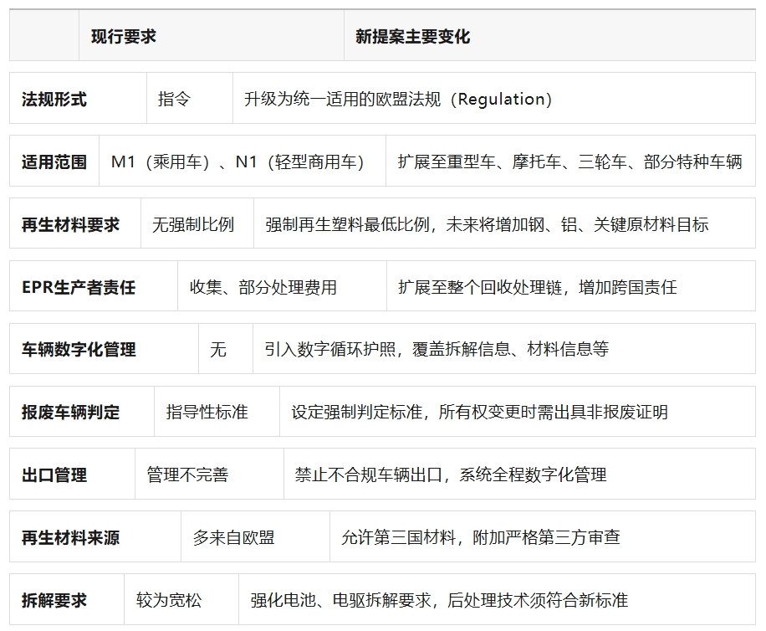Image resolution: width=766 pixels, height=631 pixels.
Task: Click the cell starting with 扩展至重型车
Action: [x=569, y=162]
